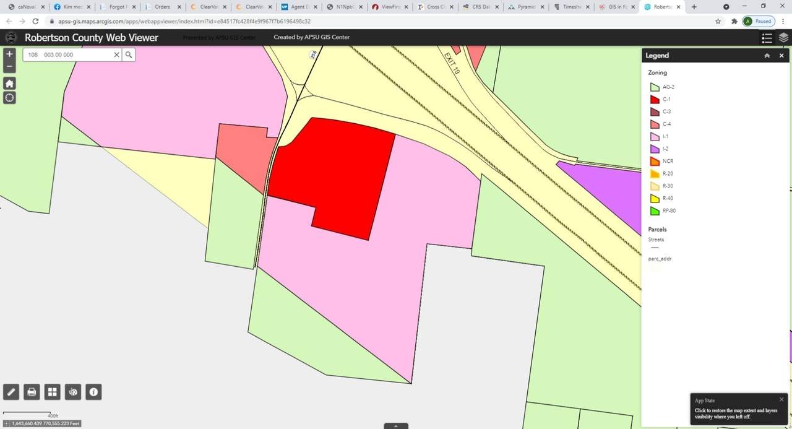The width and height of the screenshot is (792, 429).
Task: Open the About info widget
Action: 93,392
